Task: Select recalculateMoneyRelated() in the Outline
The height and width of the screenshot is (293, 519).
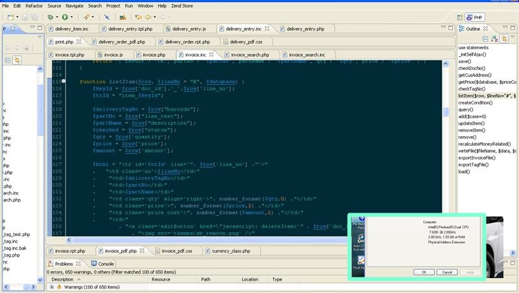Action: (484, 144)
